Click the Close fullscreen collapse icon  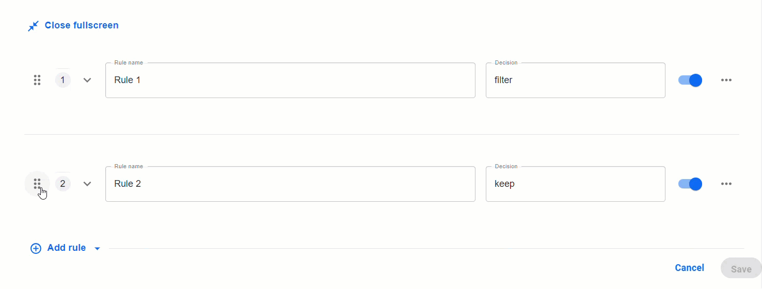click(x=33, y=26)
